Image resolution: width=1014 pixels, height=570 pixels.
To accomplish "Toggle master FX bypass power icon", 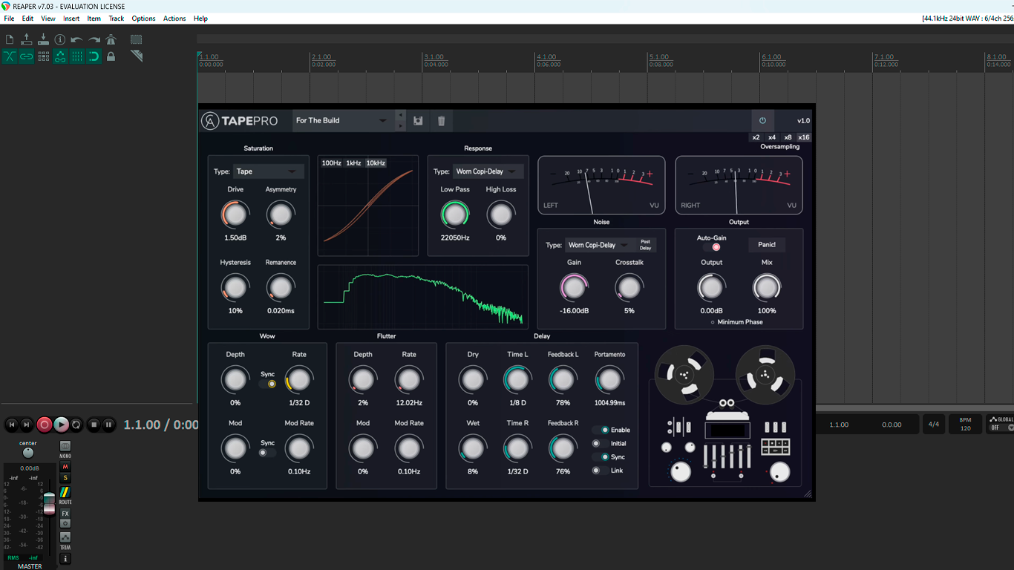I will 65,523.
